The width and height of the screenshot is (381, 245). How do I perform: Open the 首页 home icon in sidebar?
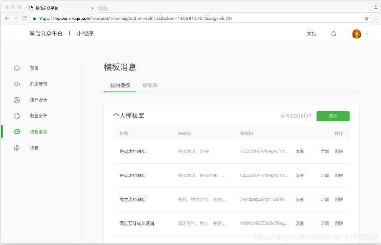pos(17,68)
